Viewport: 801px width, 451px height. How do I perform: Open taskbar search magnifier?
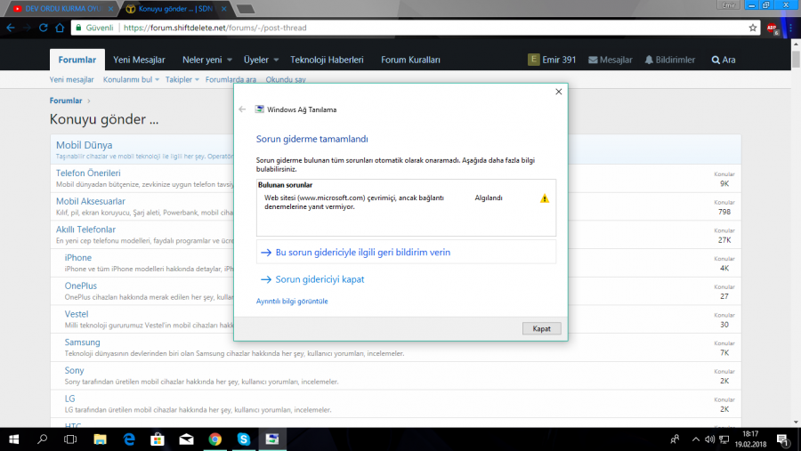pos(43,439)
